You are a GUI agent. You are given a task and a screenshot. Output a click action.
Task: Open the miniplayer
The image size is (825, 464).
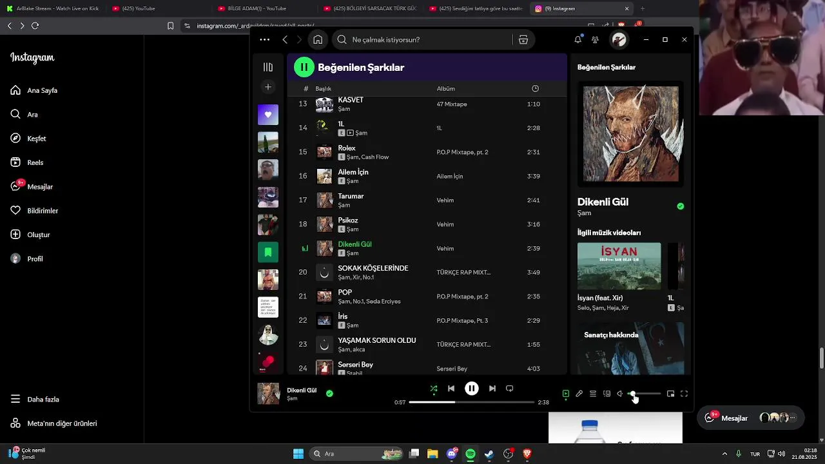[671, 394]
